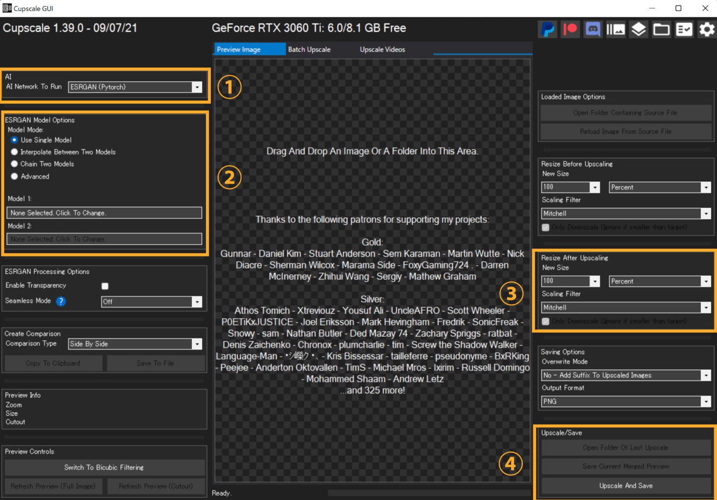Enable Transparency checkbox

[105, 286]
